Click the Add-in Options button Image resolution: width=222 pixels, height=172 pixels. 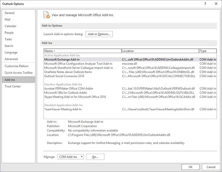(x=99, y=34)
